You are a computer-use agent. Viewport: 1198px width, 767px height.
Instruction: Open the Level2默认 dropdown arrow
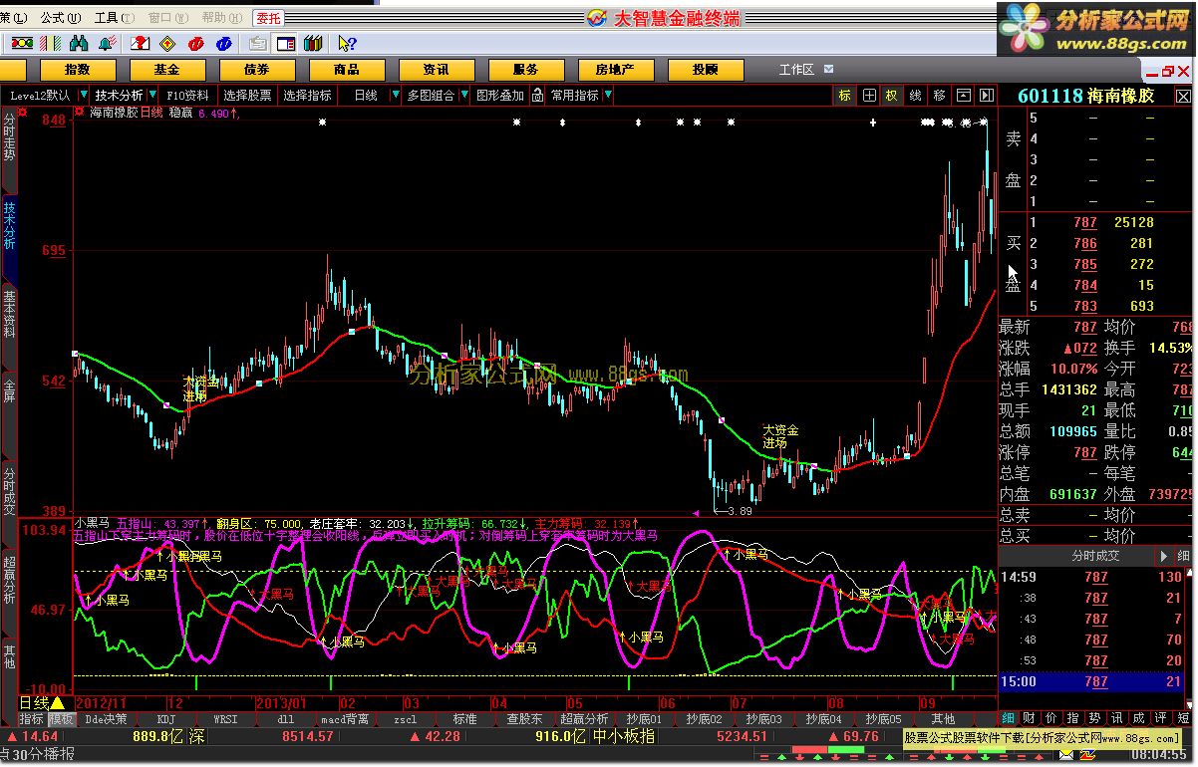pos(84,95)
